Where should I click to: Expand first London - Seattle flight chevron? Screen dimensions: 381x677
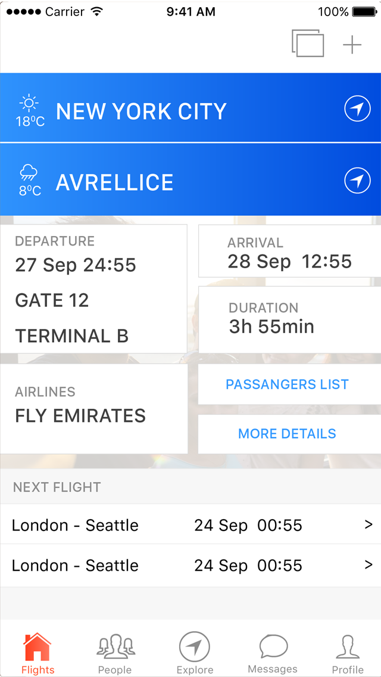point(368,524)
